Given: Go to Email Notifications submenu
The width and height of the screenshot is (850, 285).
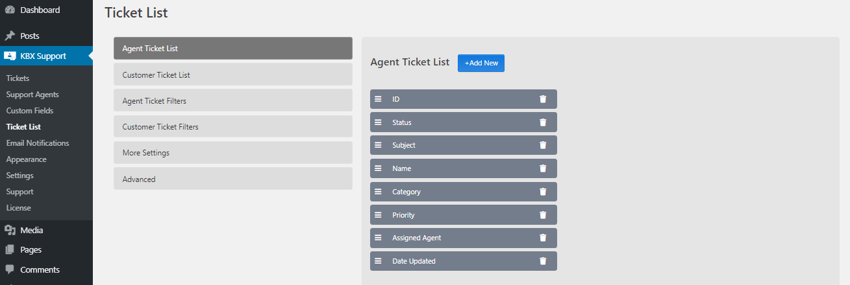Looking at the screenshot, I should [x=38, y=143].
